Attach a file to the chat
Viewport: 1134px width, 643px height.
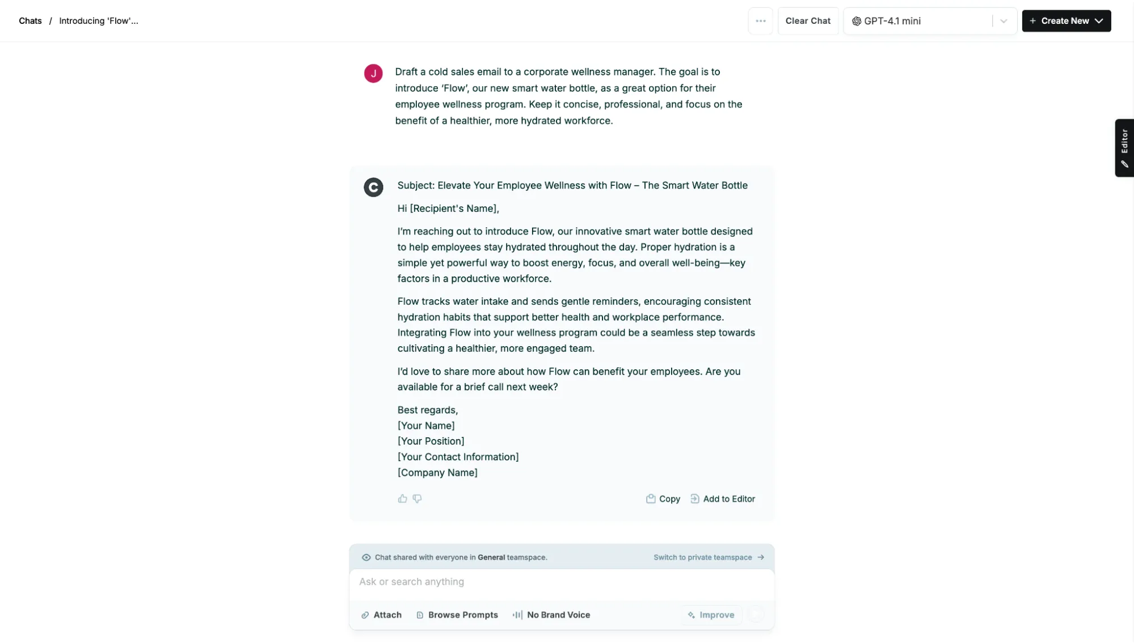pyautogui.click(x=381, y=615)
